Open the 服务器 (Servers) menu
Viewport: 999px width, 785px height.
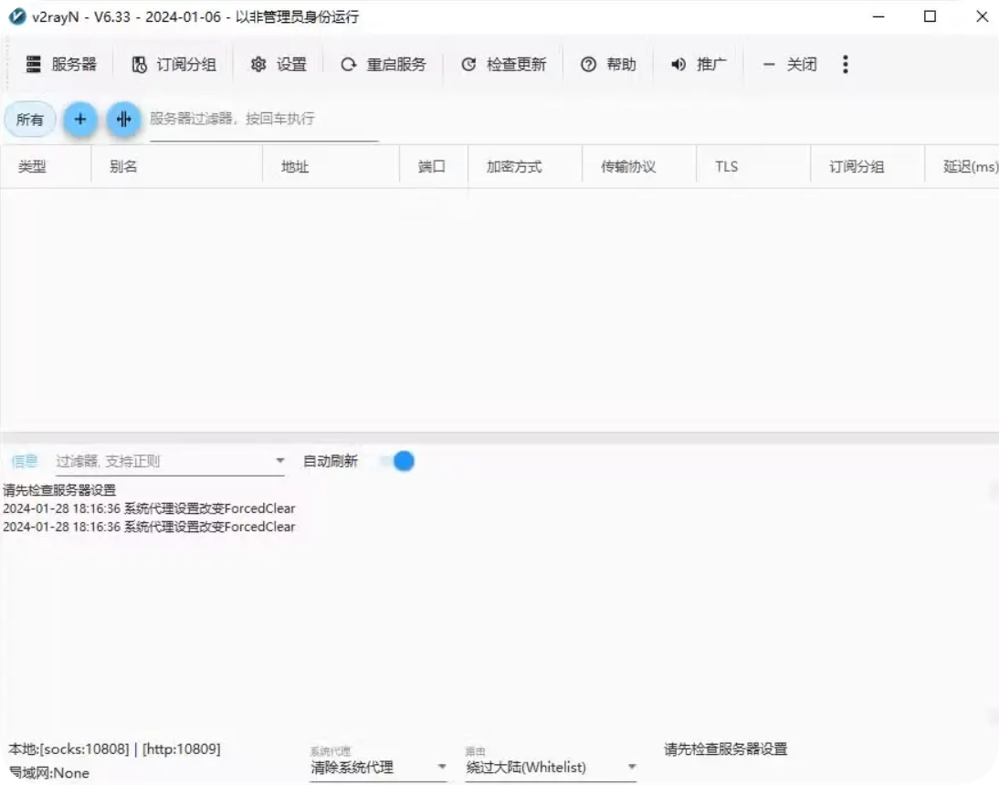[x=61, y=65]
